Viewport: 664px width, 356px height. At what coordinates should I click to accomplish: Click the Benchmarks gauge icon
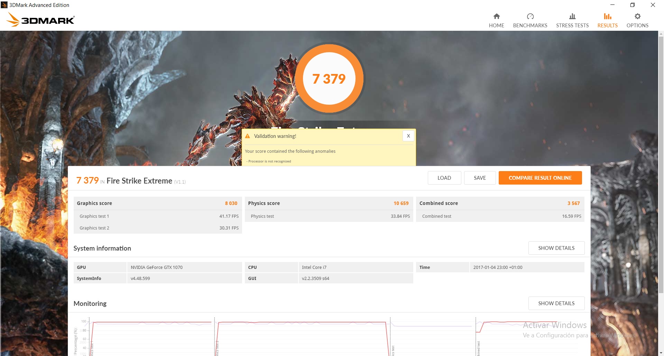coord(530,16)
